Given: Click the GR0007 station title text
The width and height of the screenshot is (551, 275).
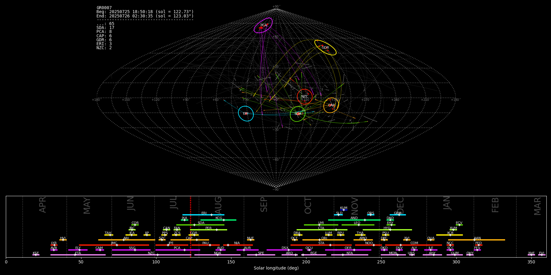Looking at the screenshot, I should click(104, 8).
